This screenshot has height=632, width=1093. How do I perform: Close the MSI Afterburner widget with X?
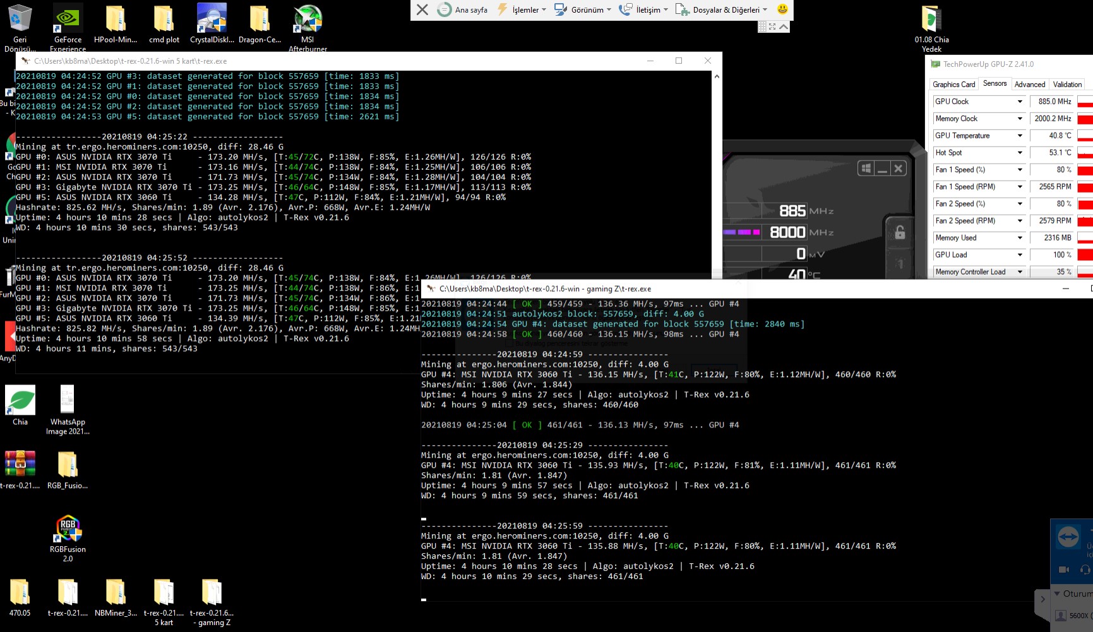[x=899, y=168]
